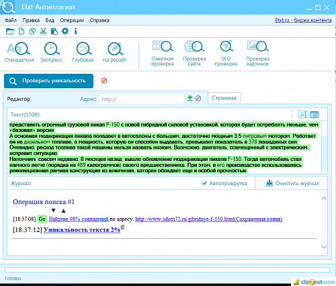Click the Адрес http:// input field
Image resolution: width=336 pixels, height=286 pixels.
coord(142,99)
